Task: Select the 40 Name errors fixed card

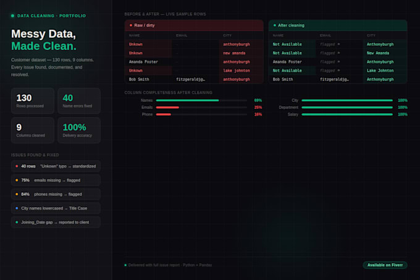Action: pos(79,101)
